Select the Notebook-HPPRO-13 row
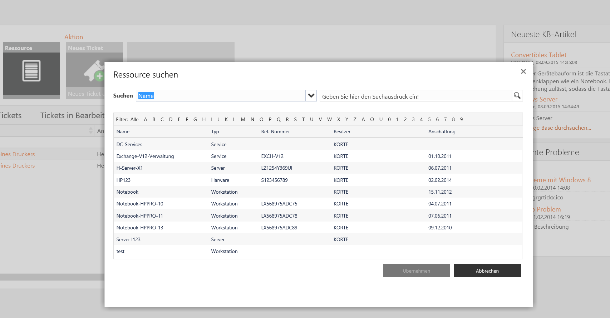The image size is (610, 318). pyautogui.click(x=318, y=228)
